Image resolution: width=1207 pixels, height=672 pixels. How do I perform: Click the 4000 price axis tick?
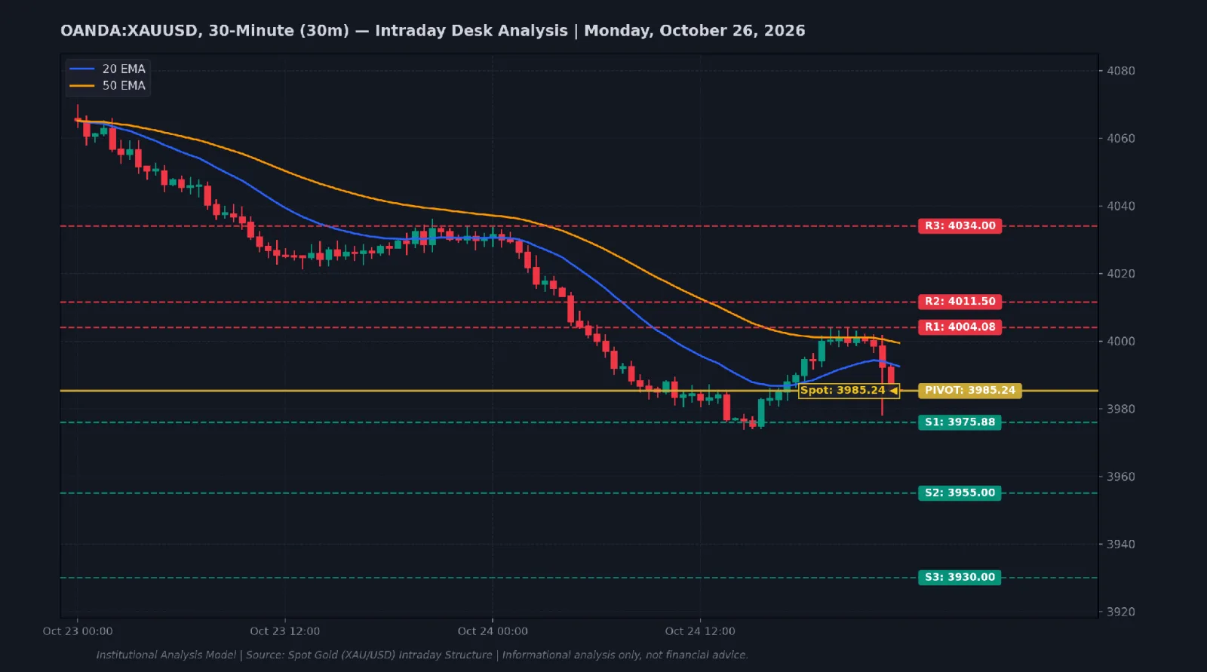click(x=1120, y=341)
